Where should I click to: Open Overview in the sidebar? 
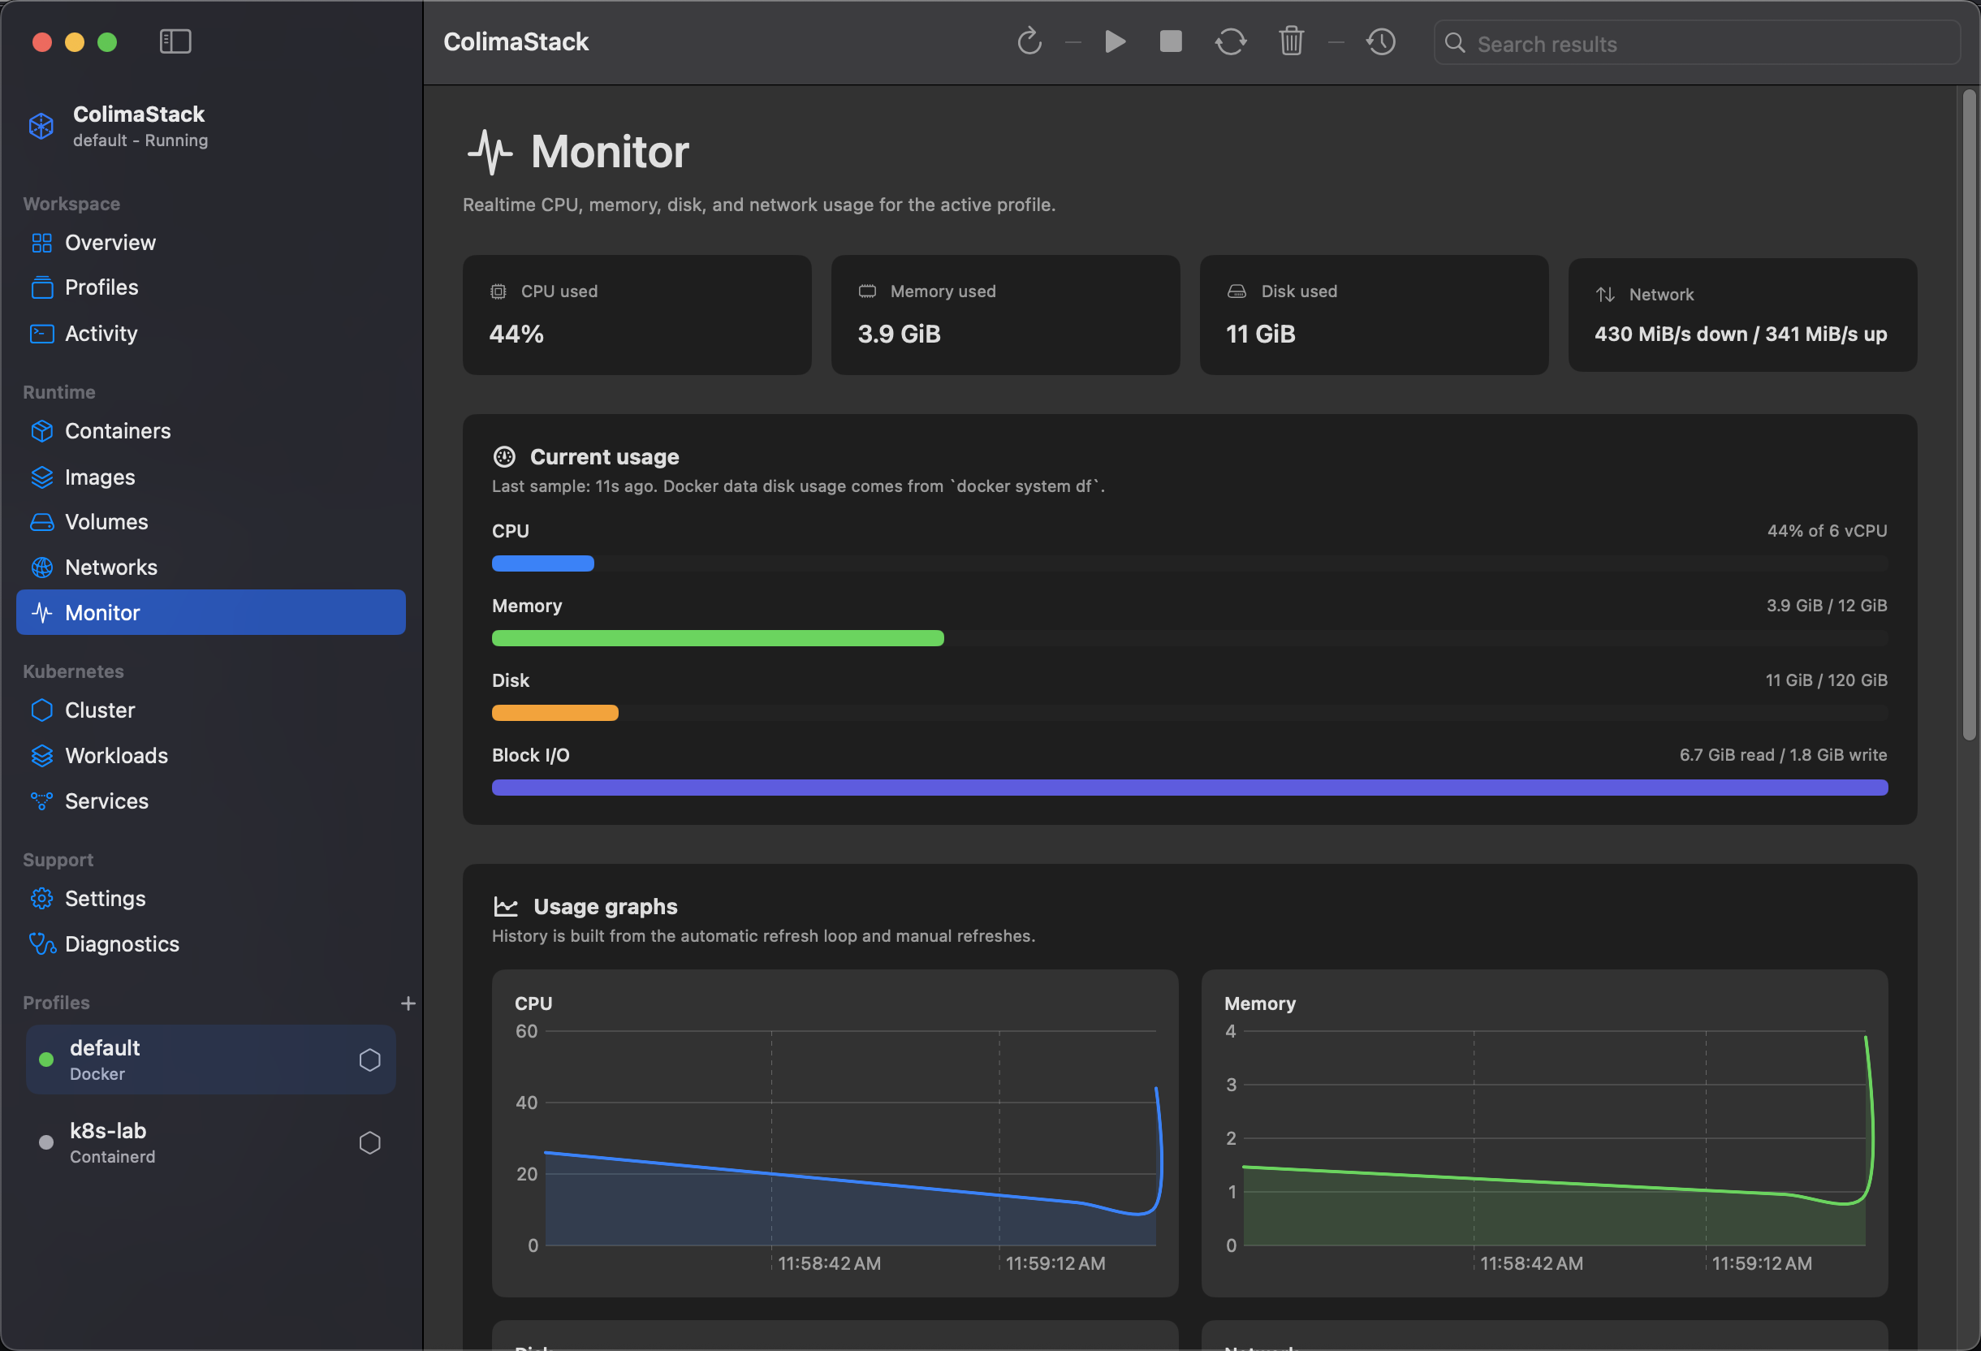210,243
